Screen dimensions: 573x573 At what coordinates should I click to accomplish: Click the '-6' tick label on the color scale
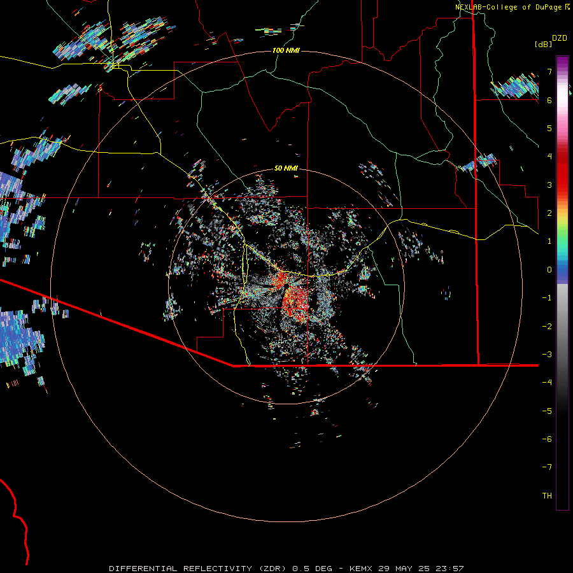(547, 439)
